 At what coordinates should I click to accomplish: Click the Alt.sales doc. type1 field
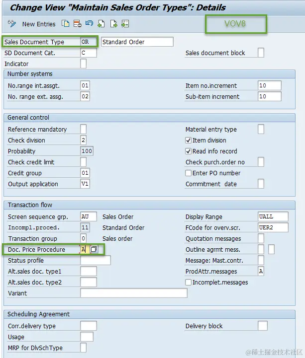pyautogui.click(x=89, y=272)
